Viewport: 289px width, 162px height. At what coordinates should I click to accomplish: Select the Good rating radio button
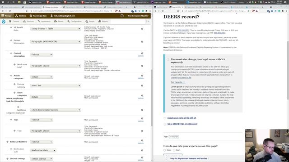164,150
